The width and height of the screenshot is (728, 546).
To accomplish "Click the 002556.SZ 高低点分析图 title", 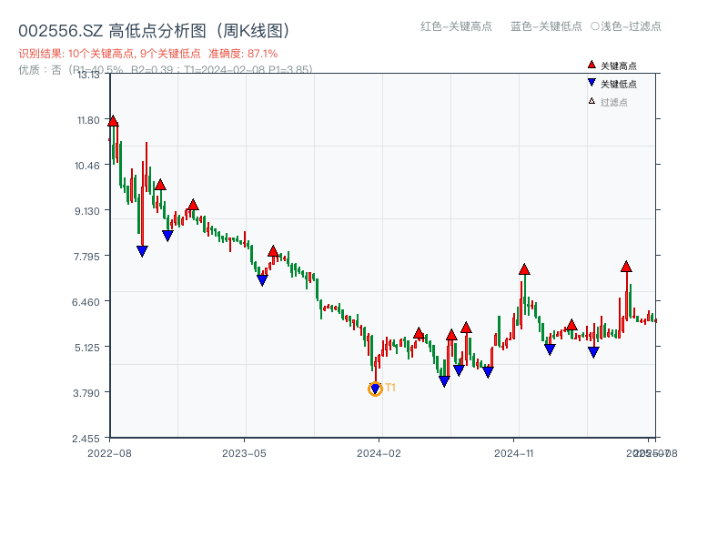I will pos(154,31).
